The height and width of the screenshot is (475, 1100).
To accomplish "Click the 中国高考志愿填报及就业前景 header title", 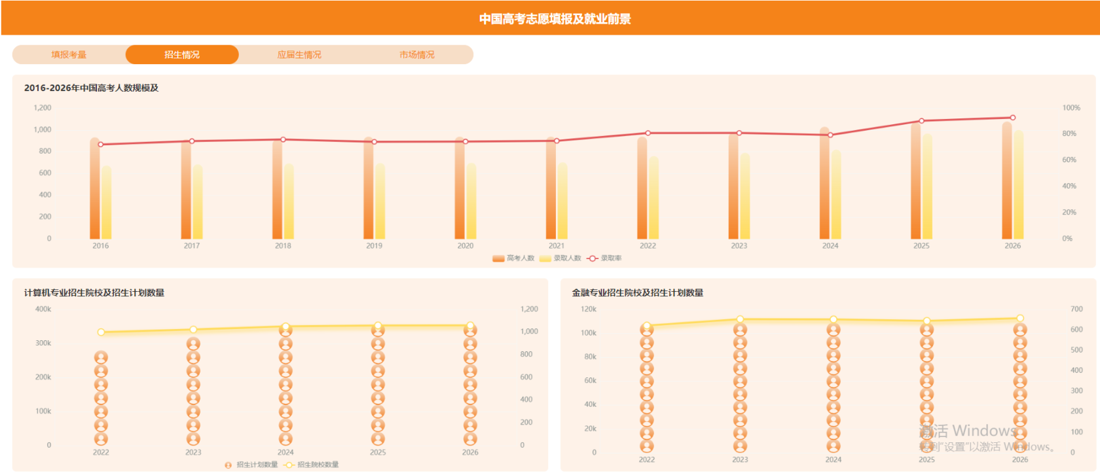I will pos(555,19).
